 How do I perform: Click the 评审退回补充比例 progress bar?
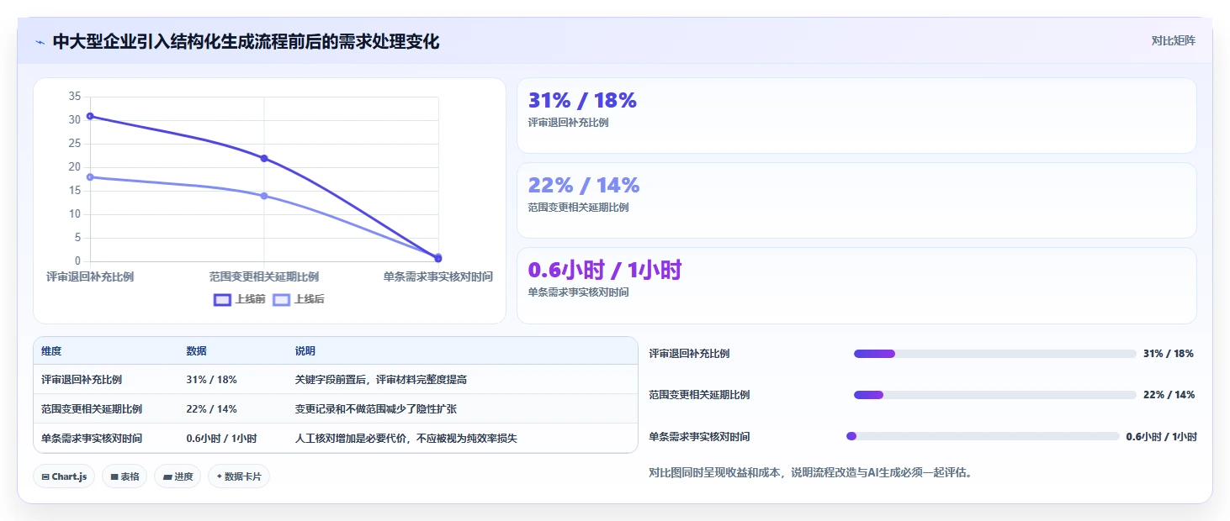(995, 354)
